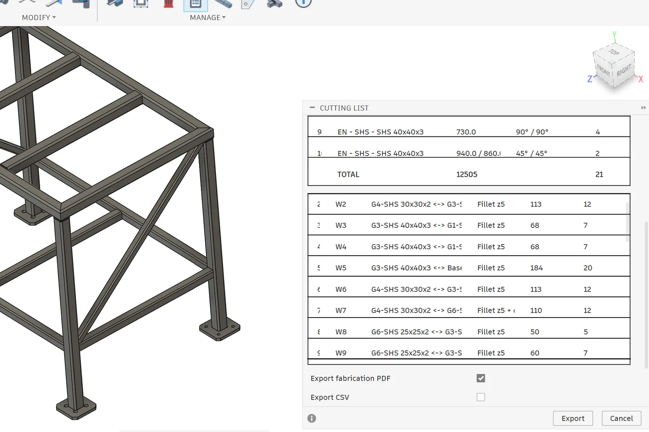Click the 50 weld length in W8 row
649x432 pixels.
535,332
